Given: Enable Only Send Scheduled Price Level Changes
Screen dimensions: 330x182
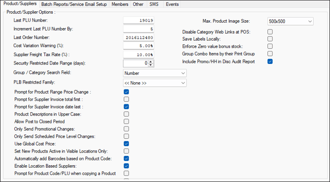Looking at the screenshot, I should pos(126,136).
